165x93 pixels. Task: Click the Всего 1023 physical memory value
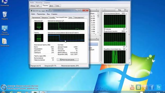click(x=52, y=47)
